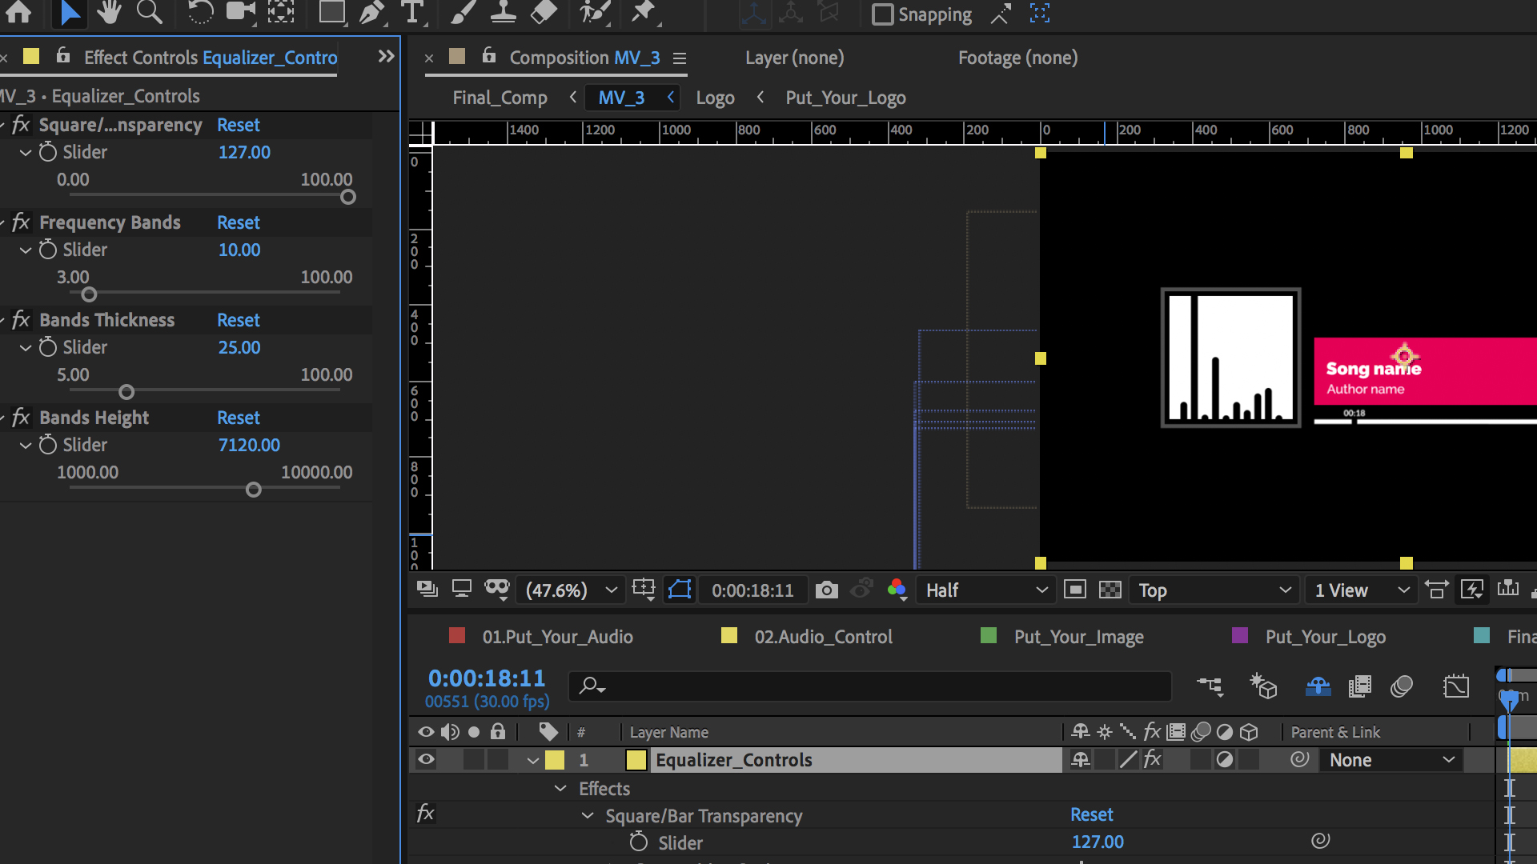Pick the Brush tool
Viewport: 1537px width, 864px height.
tap(463, 13)
